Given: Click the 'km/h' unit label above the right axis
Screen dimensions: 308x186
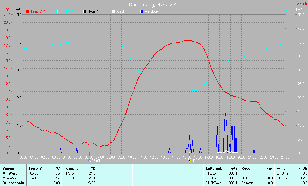Looking at the screenshot, I should pos(300,10).
